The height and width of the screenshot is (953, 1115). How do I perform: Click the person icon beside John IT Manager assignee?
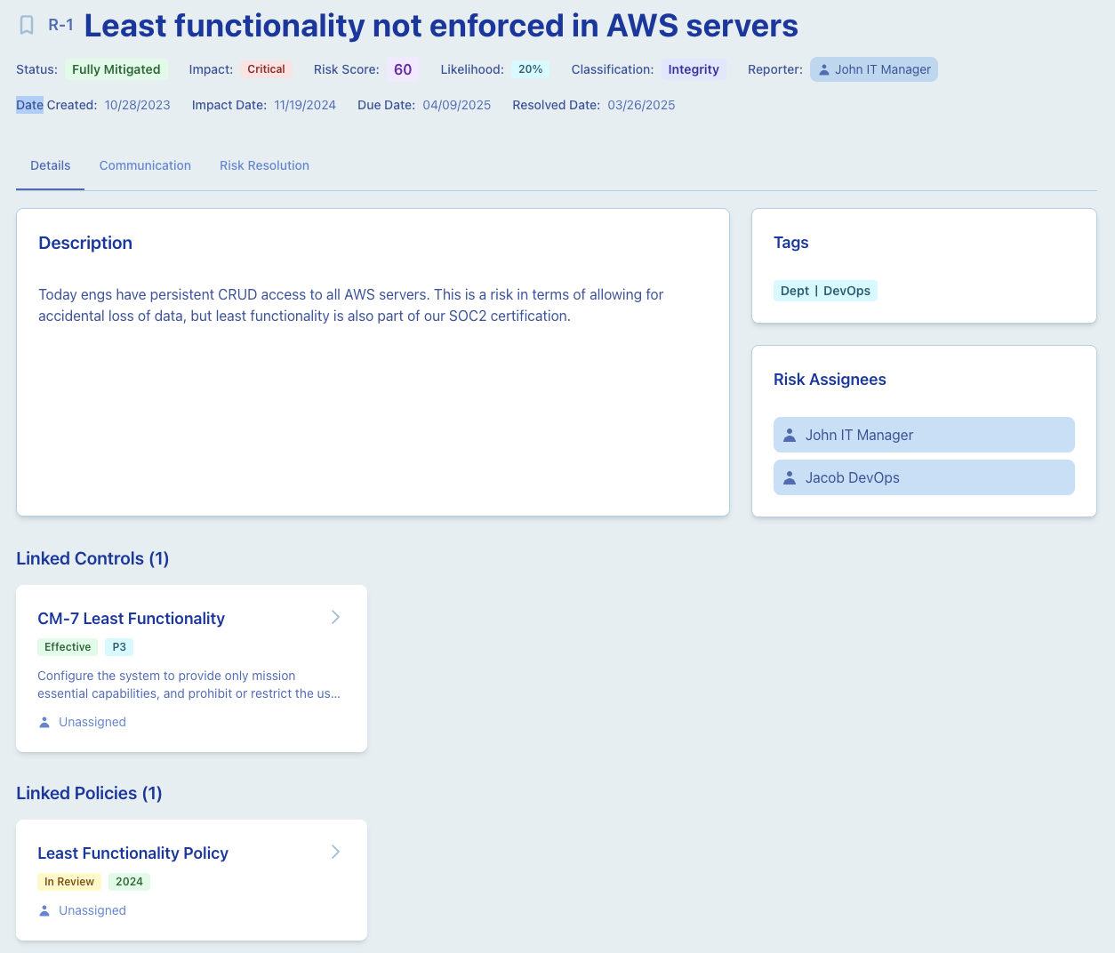(x=789, y=435)
